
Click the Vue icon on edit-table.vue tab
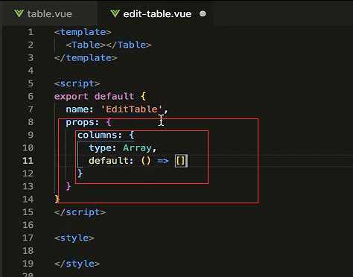click(115, 13)
